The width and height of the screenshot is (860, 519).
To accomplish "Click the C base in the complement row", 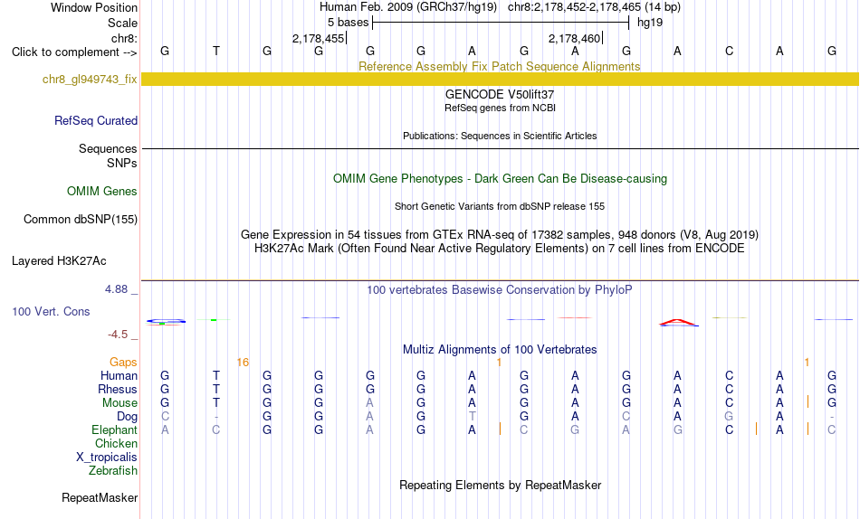I will pyautogui.click(x=729, y=51).
